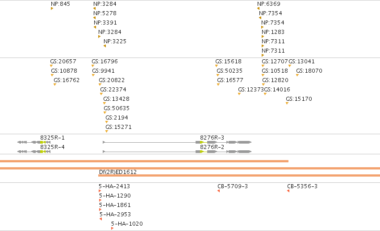
Task: Select the GS:10878 triangle marker
Action: point(52,75)
